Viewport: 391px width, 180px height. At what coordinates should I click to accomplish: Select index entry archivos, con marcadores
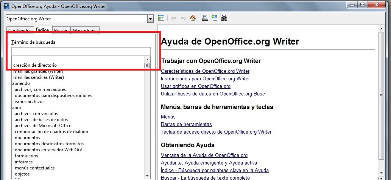click(40, 89)
